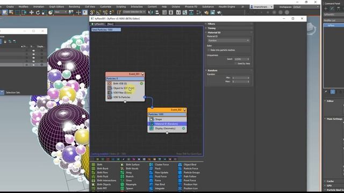Screen dimensions: 344x193
Task: Open the Substance menu
Action: coord(208,7)
